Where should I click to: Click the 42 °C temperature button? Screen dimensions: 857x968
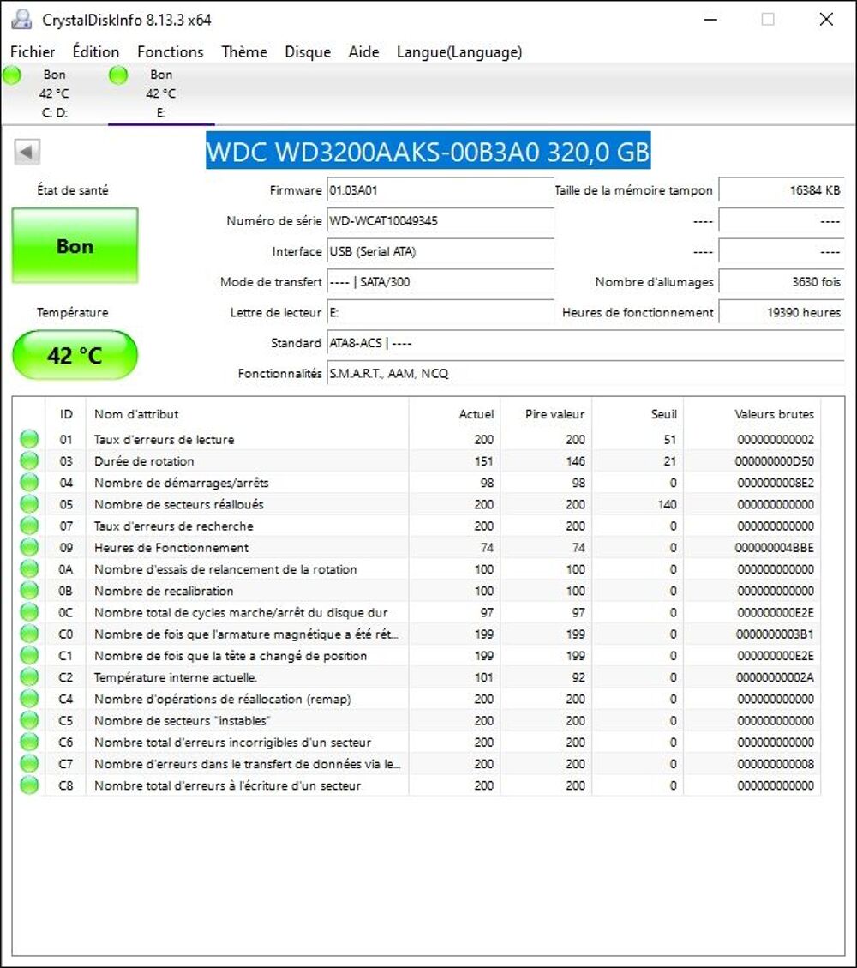(75, 355)
